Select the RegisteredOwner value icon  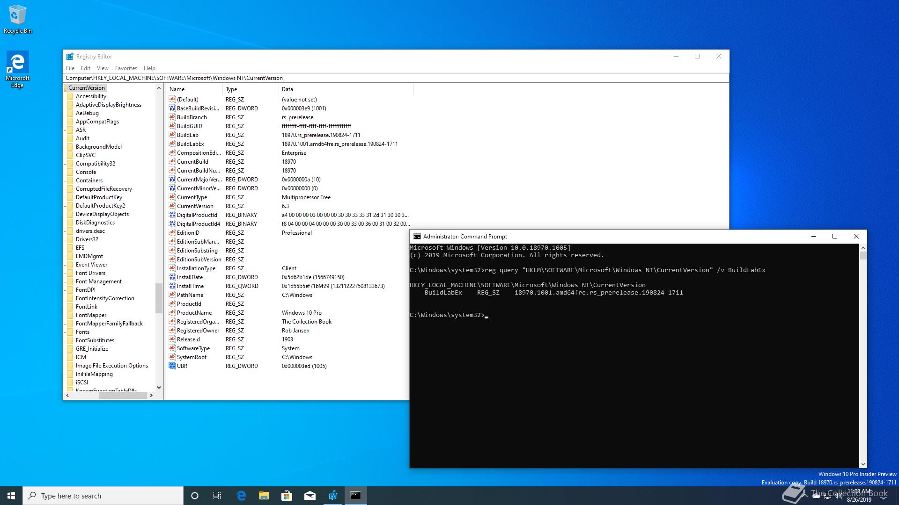pyautogui.click(x=172, y=331)
